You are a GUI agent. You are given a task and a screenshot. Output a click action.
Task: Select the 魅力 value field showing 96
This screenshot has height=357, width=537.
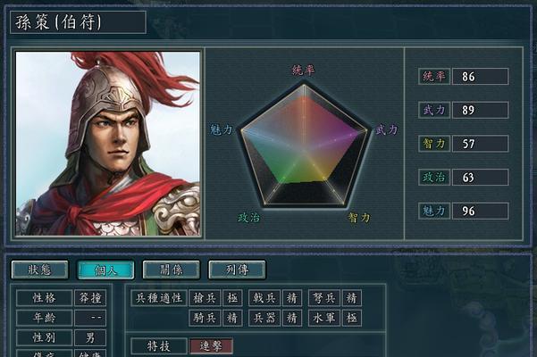[480, 211]
